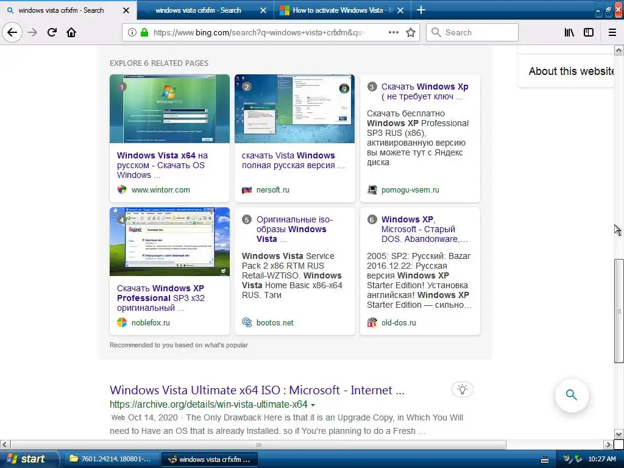Open Оригинальные iso-образы Windows Vista link
This screenshot has height=468, width=624.
point(294,229)
